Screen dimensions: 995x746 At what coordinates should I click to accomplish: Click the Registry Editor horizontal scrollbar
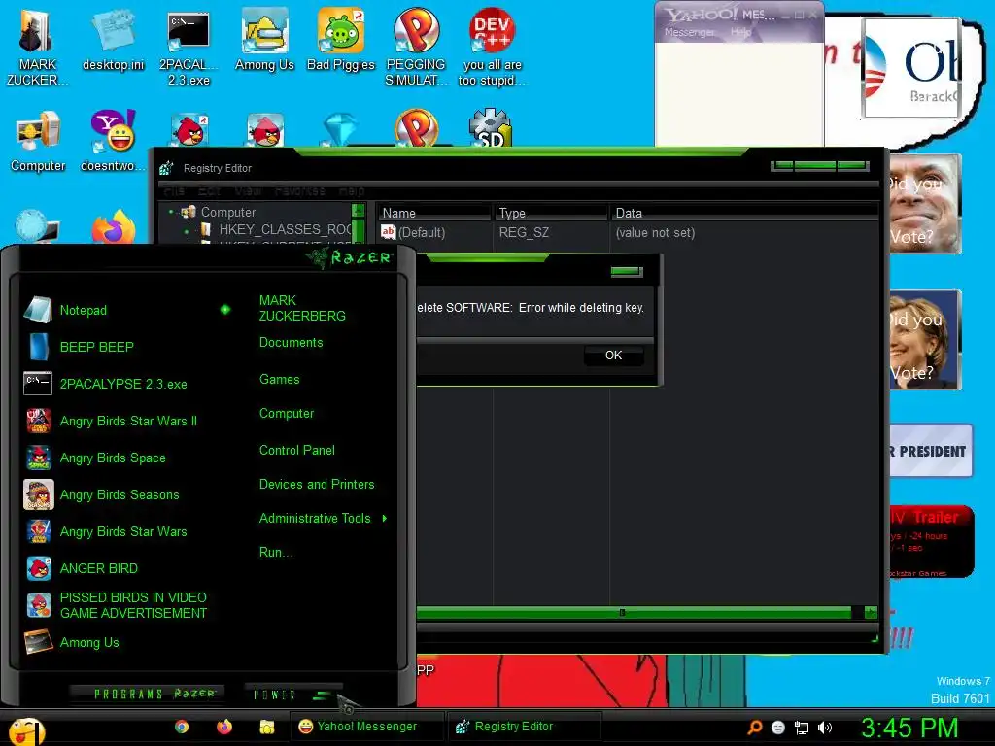634,613
